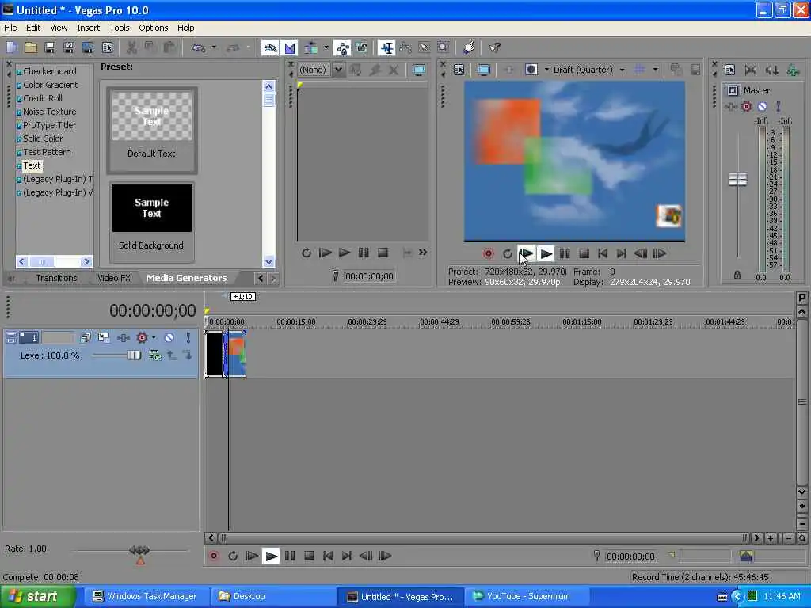This screenshot has width=811, height=608.
Task: Click the playback Rate scrub control
Action: pyautogui.click(x=139, y=550)
